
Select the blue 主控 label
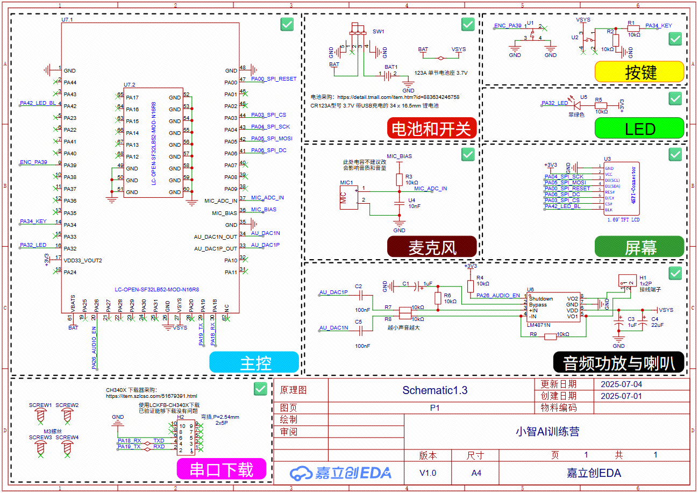[x=254, y=362]
